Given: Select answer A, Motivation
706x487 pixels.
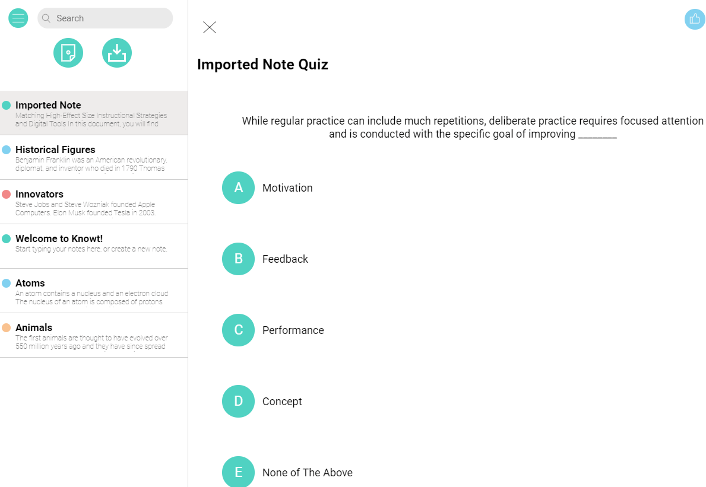Looking at the screenshot, I should [238, 188].
